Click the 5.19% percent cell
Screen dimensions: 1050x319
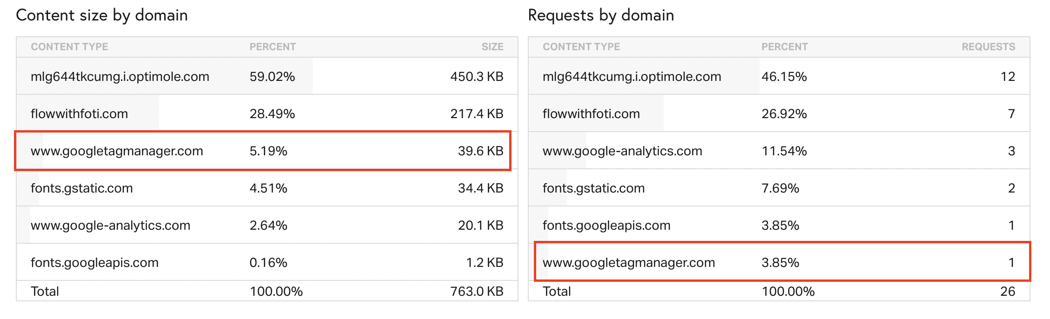pos(269,151)
